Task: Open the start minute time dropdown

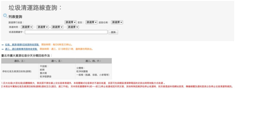Action: click(43, 27)
